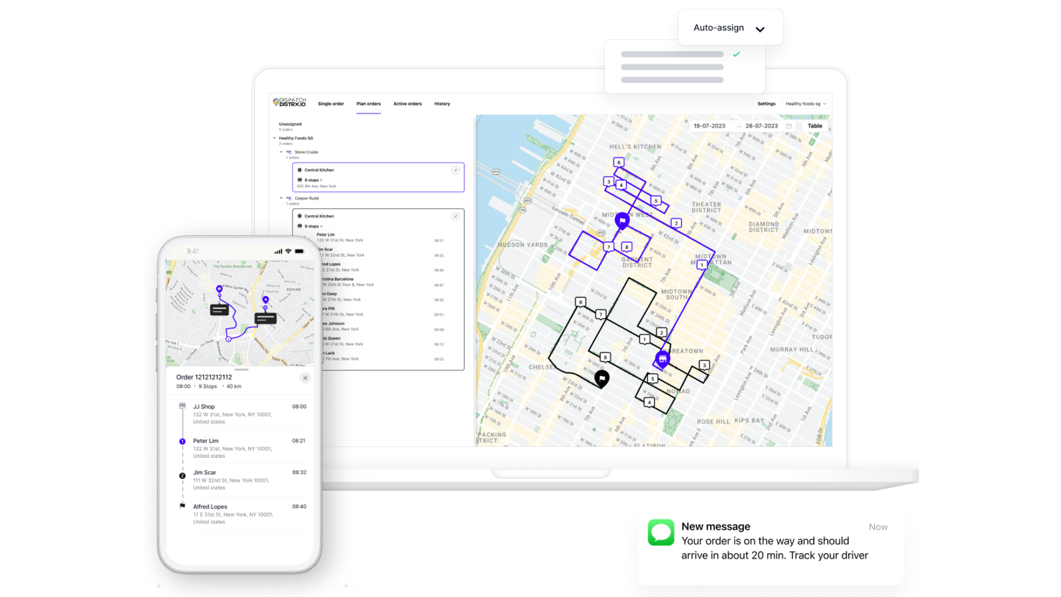Close the Order 12121212112 panel on the phone
The height and width of the screenshot is (597, 1061).
click(x=305, y=378)
